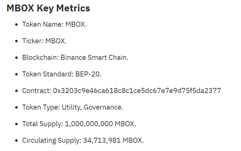
Task: Click the bullet before Blockchain
Action: (16, 58)
